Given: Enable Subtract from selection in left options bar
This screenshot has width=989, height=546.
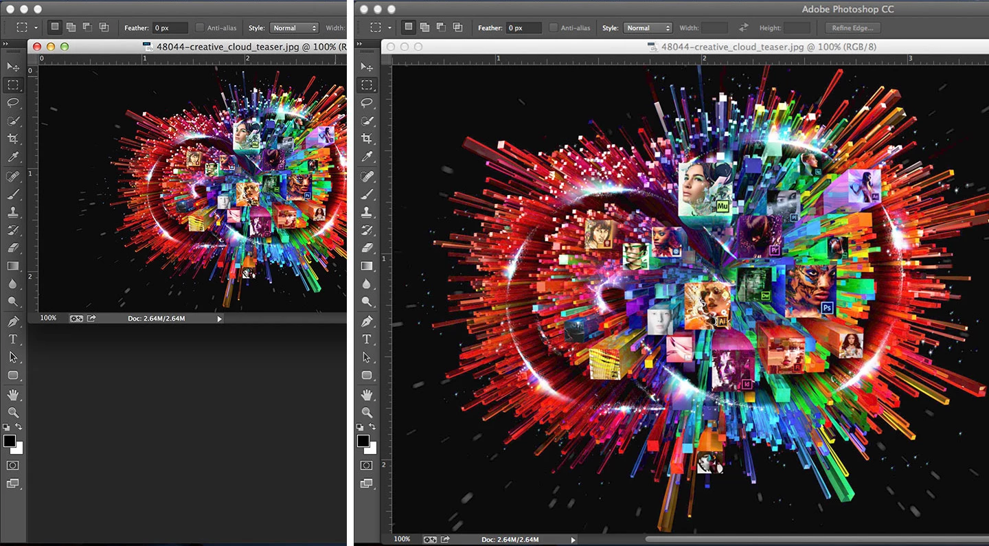Looking at the screenshot, I should coord(87,27).
